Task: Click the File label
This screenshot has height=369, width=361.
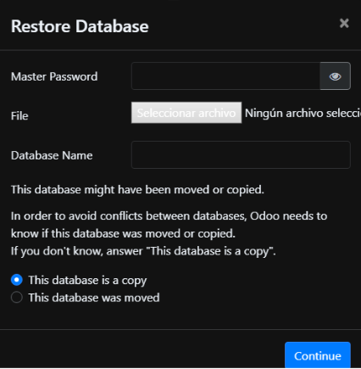Action: pos(19,116)
